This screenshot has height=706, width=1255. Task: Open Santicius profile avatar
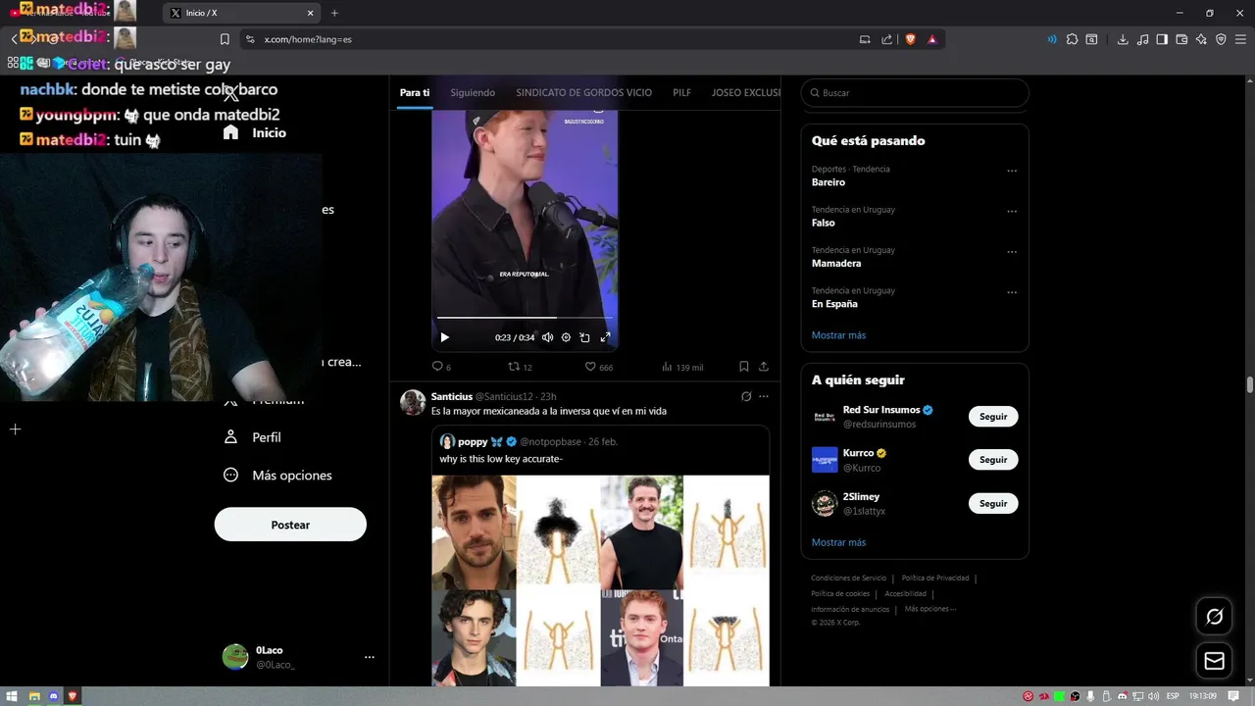[x=413, y=402]
